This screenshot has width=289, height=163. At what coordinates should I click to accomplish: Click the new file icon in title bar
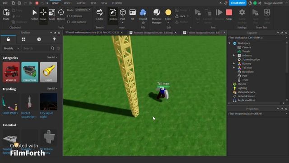coord(13,3)
